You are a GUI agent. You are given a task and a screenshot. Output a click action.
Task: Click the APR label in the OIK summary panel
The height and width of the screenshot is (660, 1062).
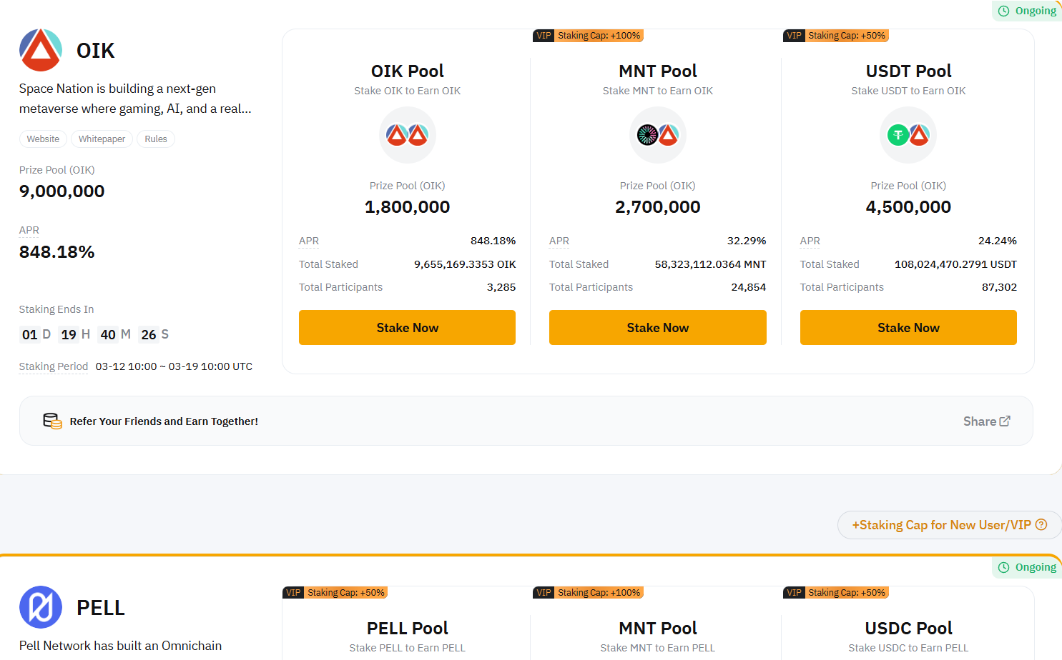(29, 230)
